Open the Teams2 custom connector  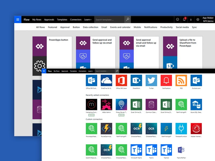click(x=166, y=150)
